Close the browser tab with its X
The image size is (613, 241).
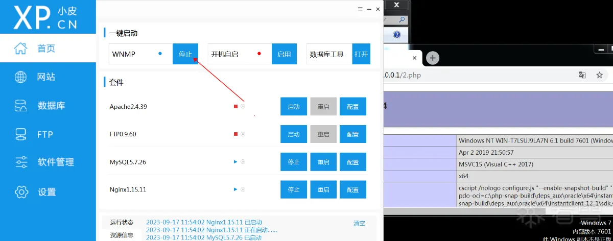pyautogui.click(x=415, y=58)
